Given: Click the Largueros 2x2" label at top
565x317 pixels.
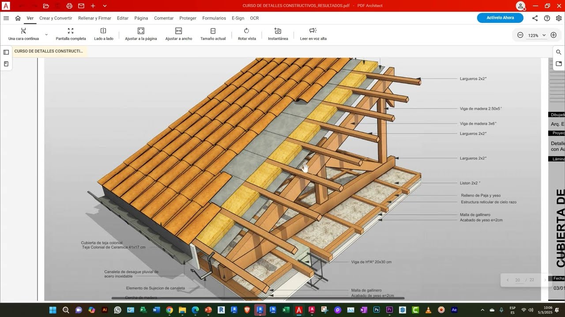Looking at the screenshot, I should coord(473,79).
